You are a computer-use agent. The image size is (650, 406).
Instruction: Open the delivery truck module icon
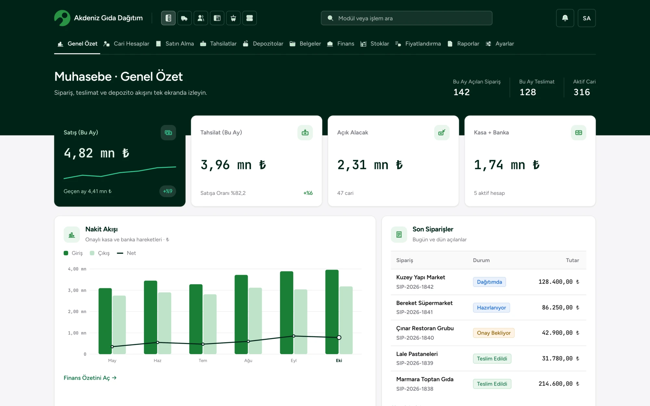(x=185, y=18)
